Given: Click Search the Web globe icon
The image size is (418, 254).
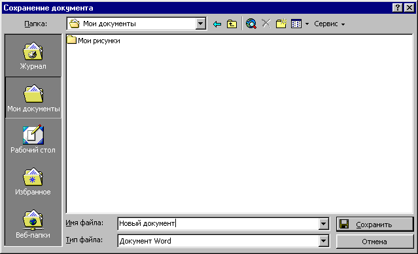Looking at the screenshot, I should tap(251, 24).
